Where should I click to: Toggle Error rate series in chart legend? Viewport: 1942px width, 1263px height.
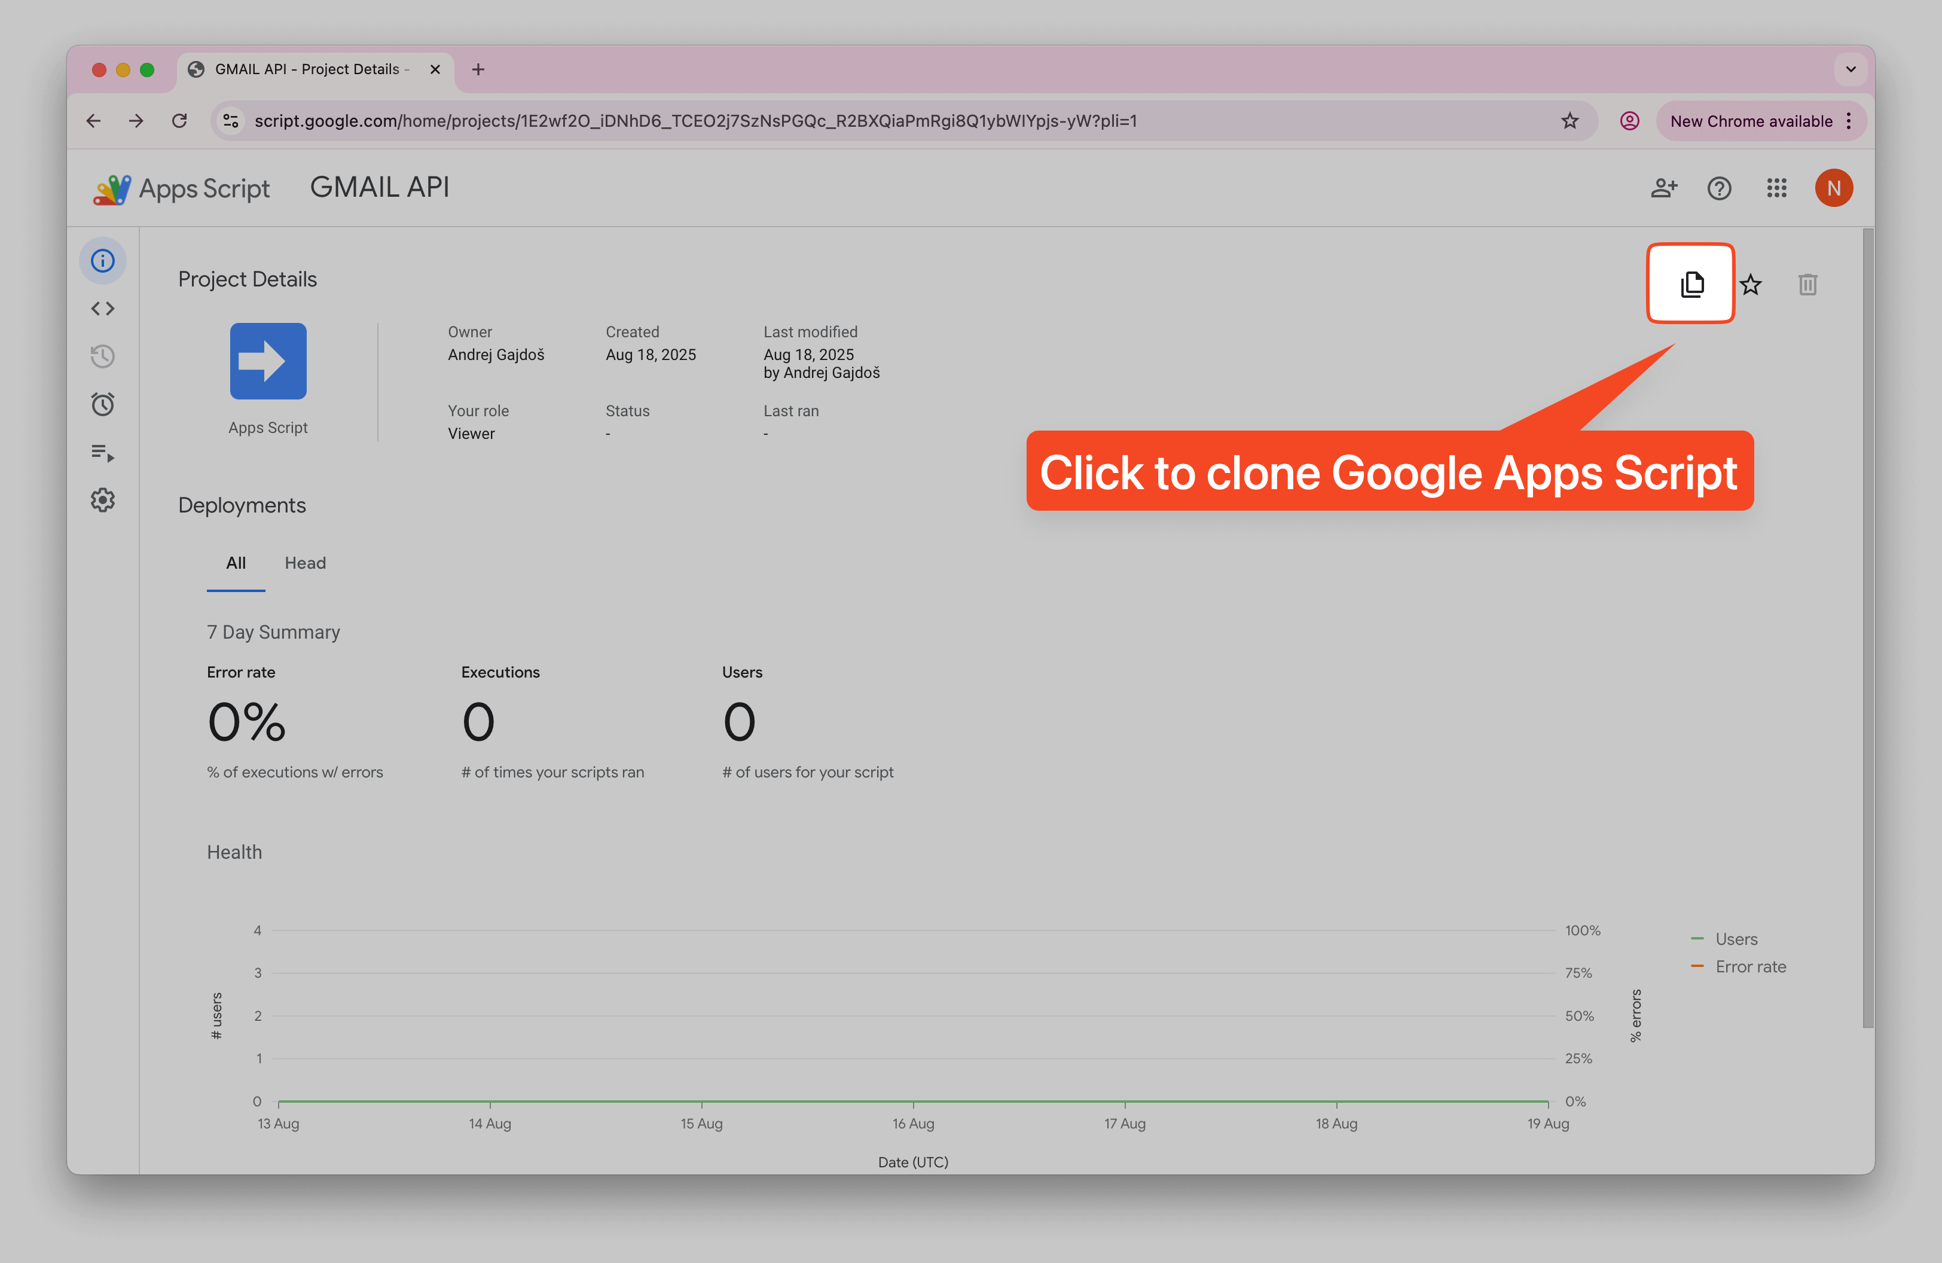[1738, 967]
